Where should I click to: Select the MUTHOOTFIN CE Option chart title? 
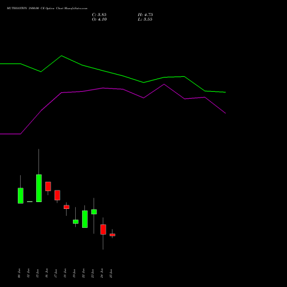click(47, 9)
